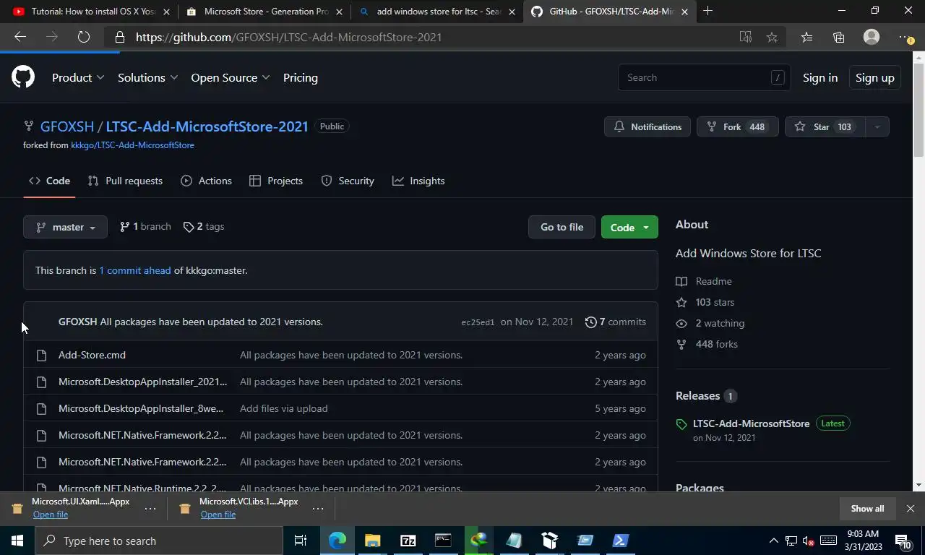Click the immersive reader icon in address bar

click(745, 37)
